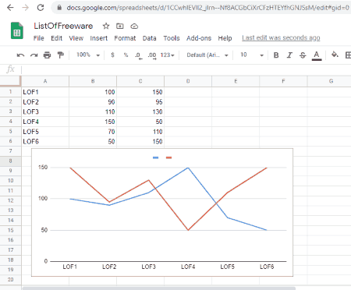Open the zoom 100% dropdown
The height and width of the screenshot is (290, 351).
coord(88,55)
